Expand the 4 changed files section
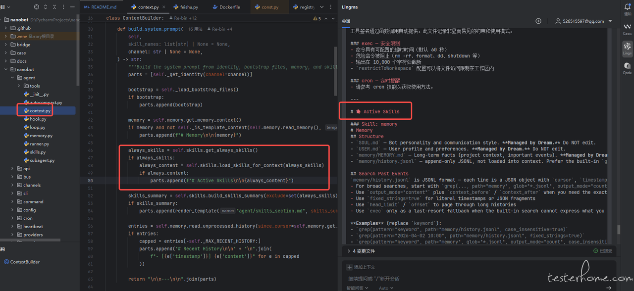This screenshot has width=634, height=291. point(349,251)
